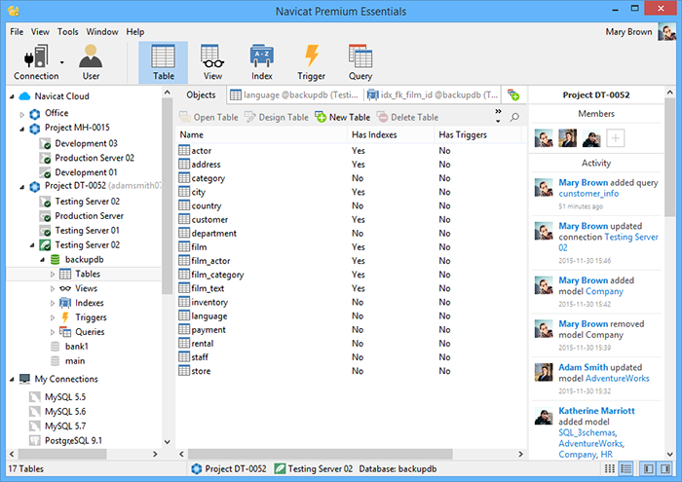Select the store table row
682x482 pixels.
(x=351, y=371)
